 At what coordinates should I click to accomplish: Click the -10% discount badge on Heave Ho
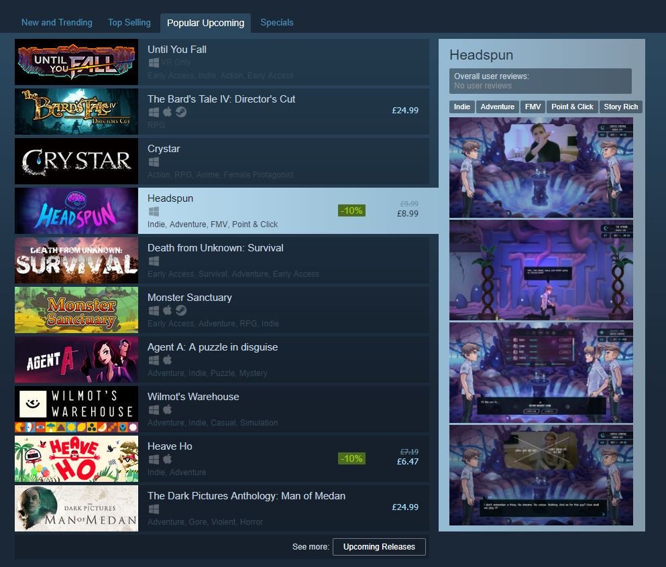click(x=351, y=458)
